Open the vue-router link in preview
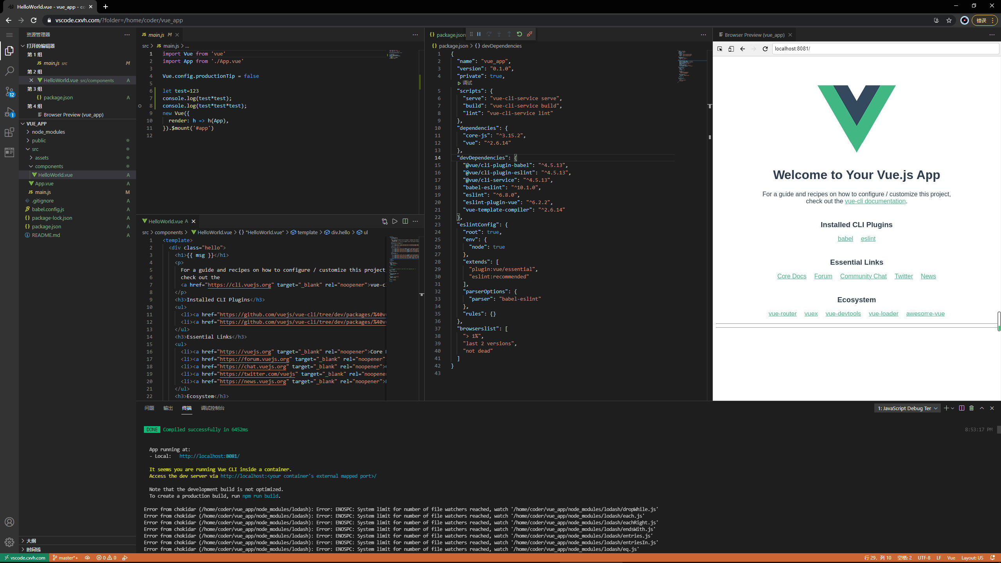 pos(782,314)
